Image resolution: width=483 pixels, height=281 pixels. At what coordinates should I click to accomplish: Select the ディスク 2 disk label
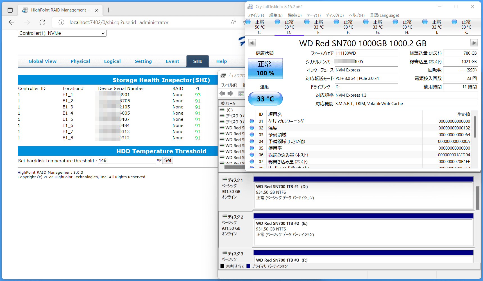235,217
